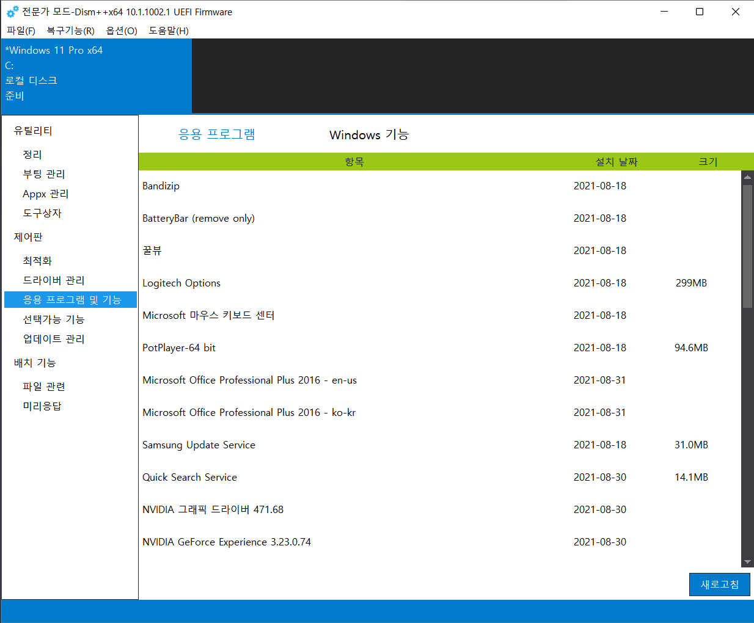The image size is (754, 623).
Task: Open the 복구기능(R) menu
Action: (x=70, y=31)
